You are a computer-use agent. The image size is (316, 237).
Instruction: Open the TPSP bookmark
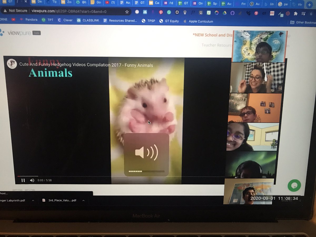[x=149, y=21]
